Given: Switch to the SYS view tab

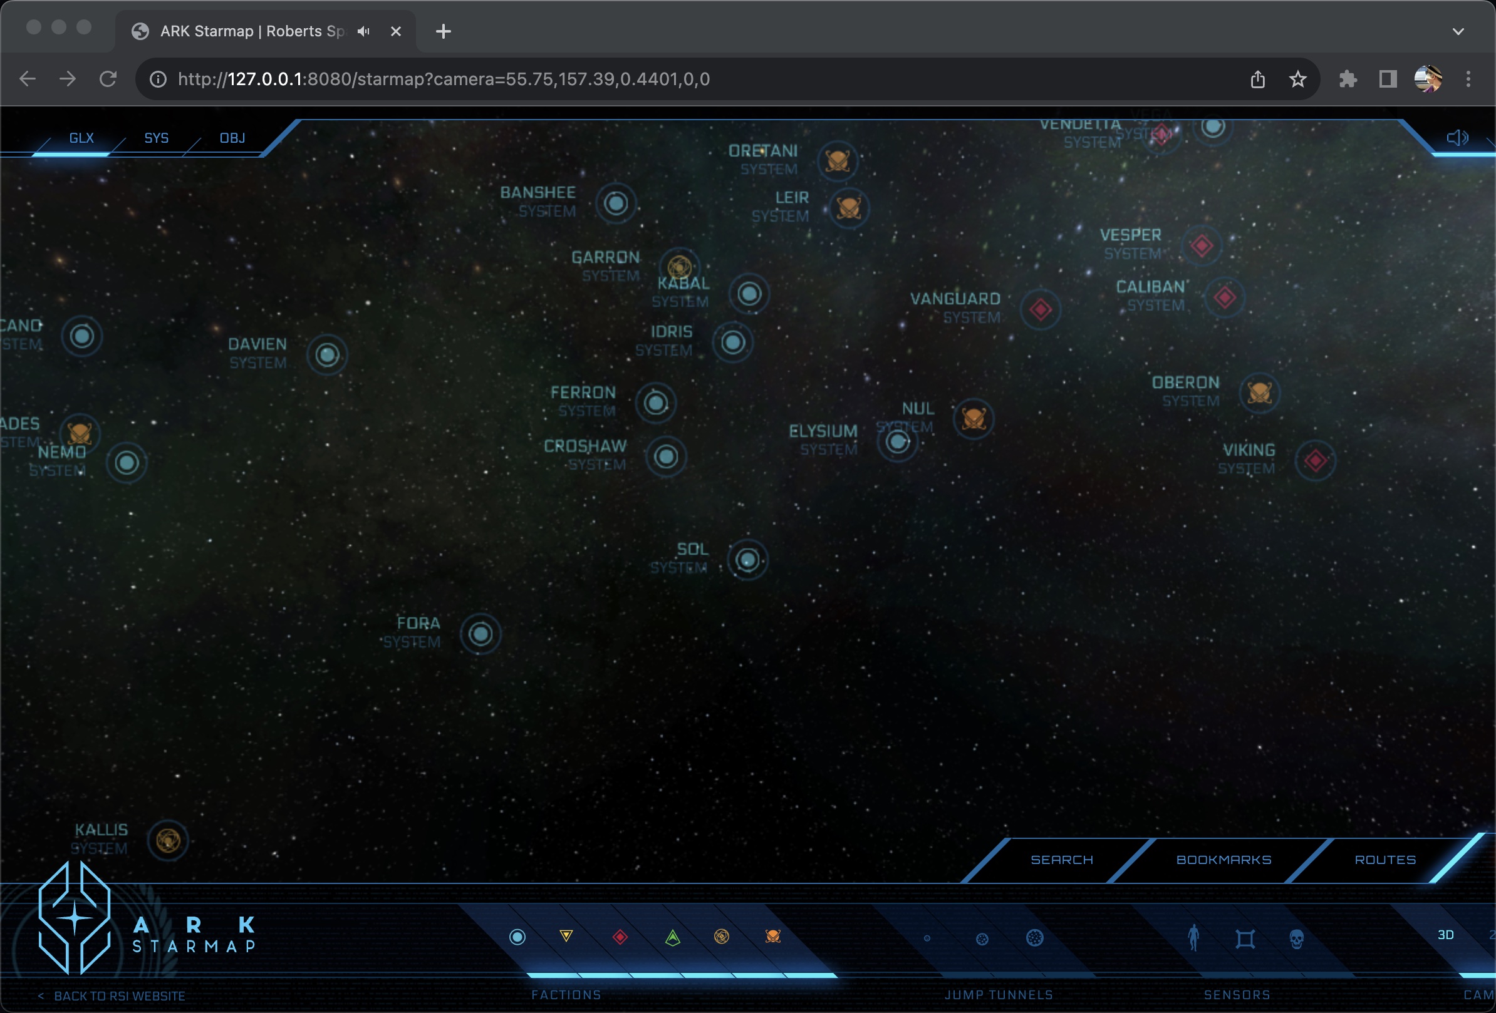Looking at the screenshot, I should pyautogui.click(x=157, y=138).
